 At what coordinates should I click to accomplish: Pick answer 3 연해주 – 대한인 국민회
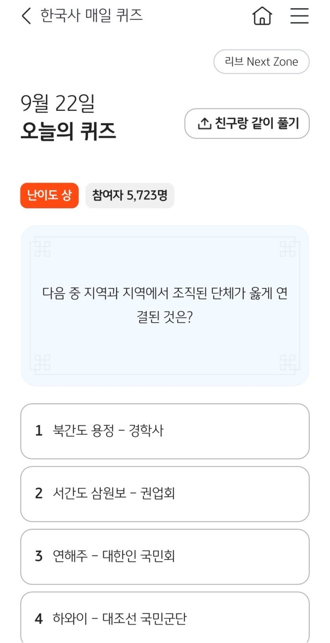click(x=165, y=557)
